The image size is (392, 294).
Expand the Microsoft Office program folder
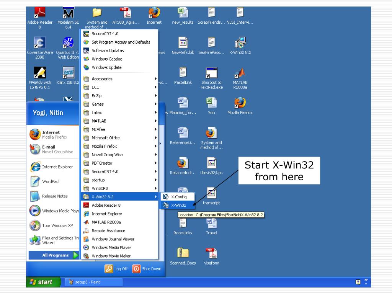pyautogui.click(x=120, y=138)
